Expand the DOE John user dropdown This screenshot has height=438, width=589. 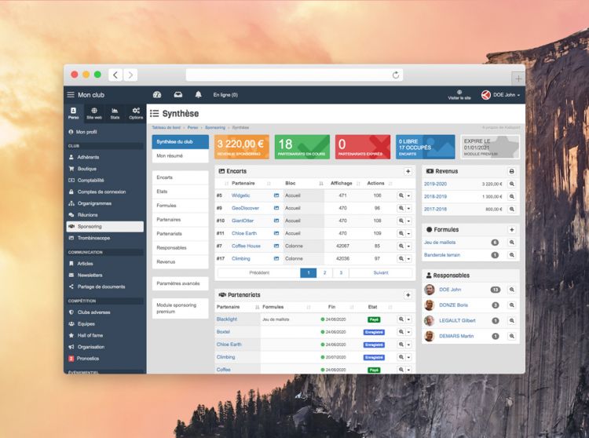pyautogui.click(x=501, y=95)
